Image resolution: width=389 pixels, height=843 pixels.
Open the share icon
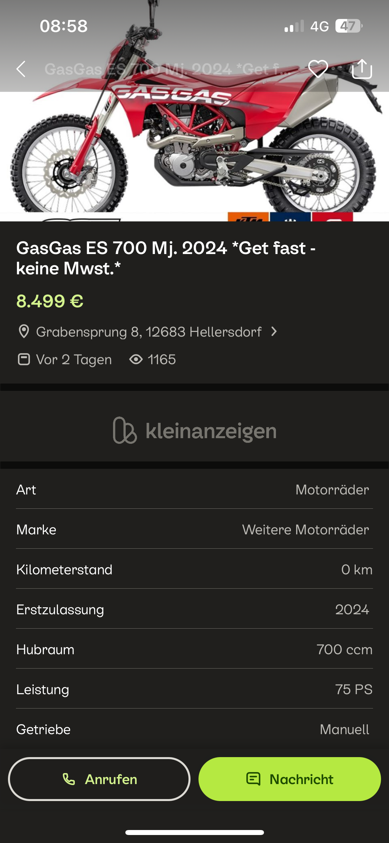[362, 69]
